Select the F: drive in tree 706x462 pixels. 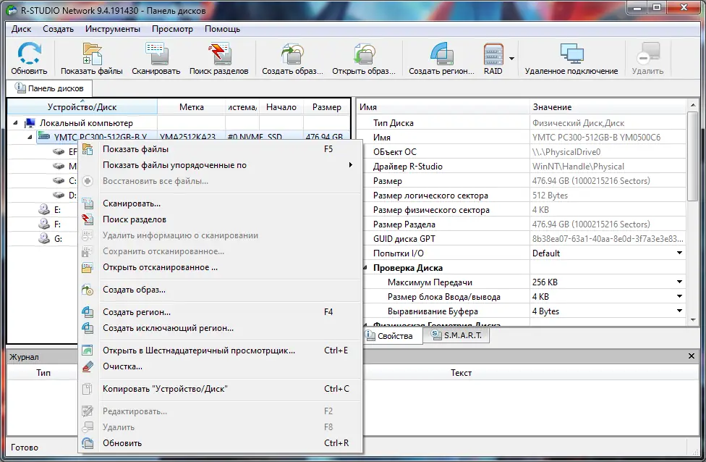(x=57, y=224)
